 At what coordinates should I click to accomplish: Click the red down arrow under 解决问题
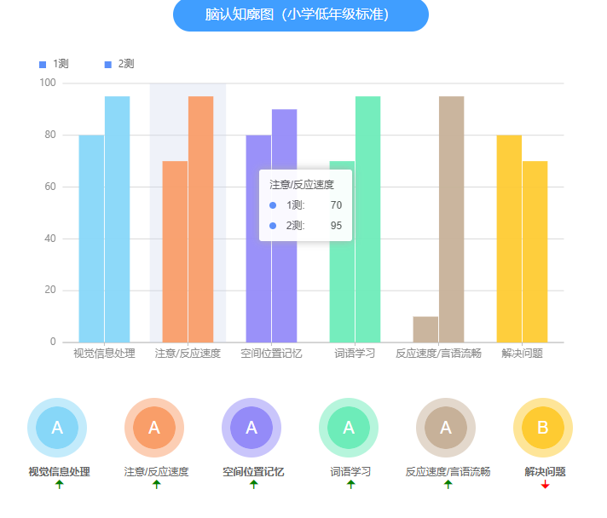click(545, 484)
